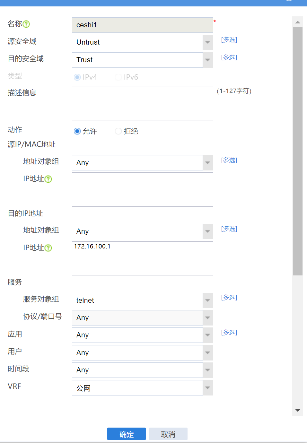Click the help icon next to 名称

27,24
